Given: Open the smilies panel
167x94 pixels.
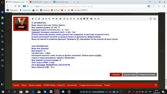Looking at the screenshot, I should tap(78, 19).
